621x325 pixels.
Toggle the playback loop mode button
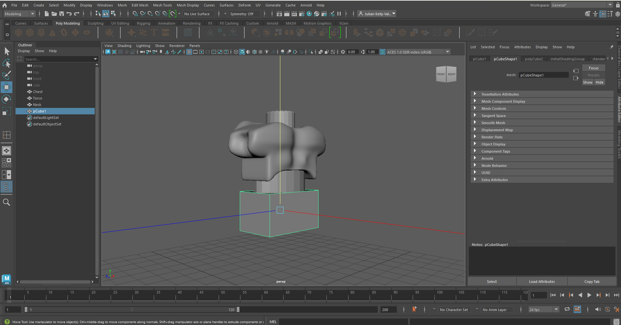point(567,309)
